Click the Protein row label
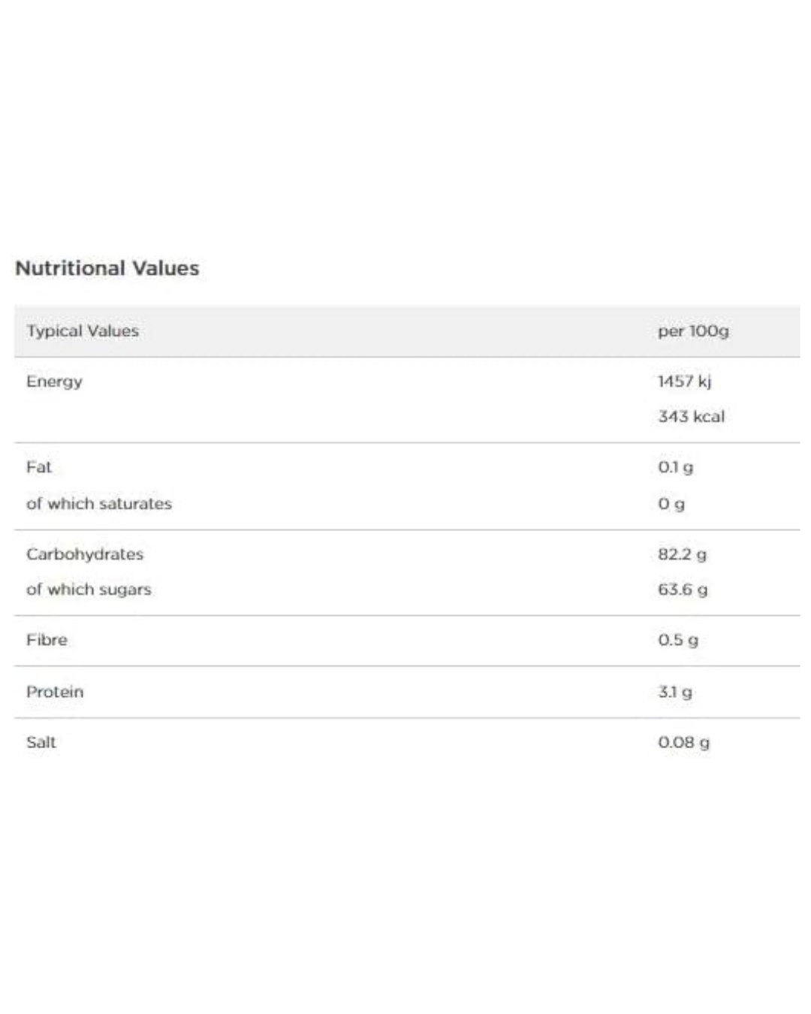811x1014 pixels. pos(55,692)
